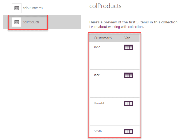Viewport: 180px width, 140px height.
Task: Select the Smith customer cell
Action: 98,131
